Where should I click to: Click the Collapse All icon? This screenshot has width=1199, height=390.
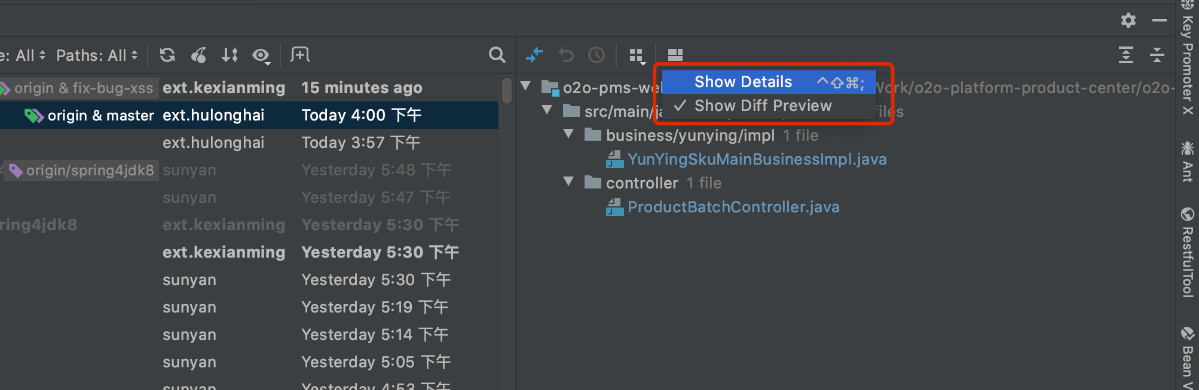coord(1157,55)
